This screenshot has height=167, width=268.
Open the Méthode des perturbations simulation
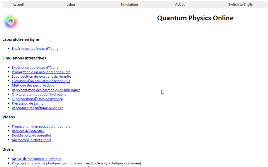(x=33, y=85)
